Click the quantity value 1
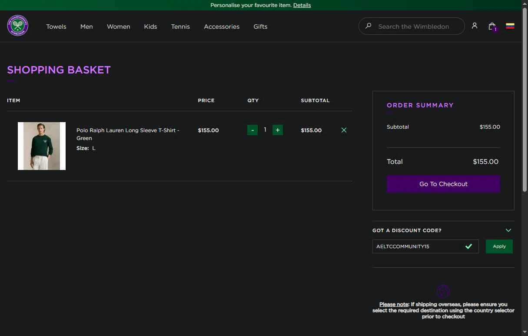This screenshot has width=528, height=336. pyautogui.click(x=265, y=130)
